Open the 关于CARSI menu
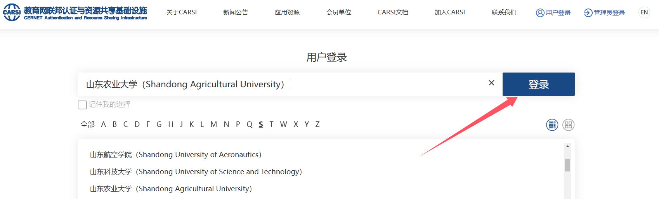This screenshot has width=659, height=199. [x=182, y=12]
